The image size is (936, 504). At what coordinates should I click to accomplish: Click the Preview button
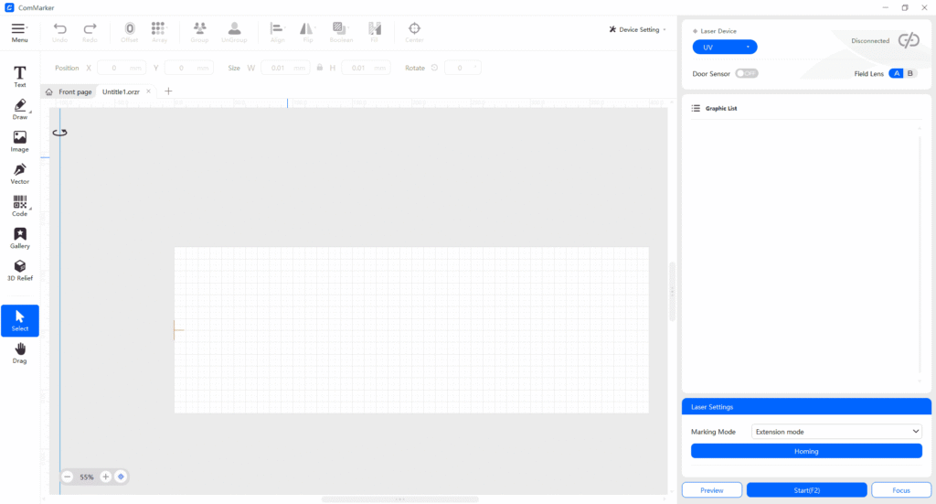tap(711, 489)
